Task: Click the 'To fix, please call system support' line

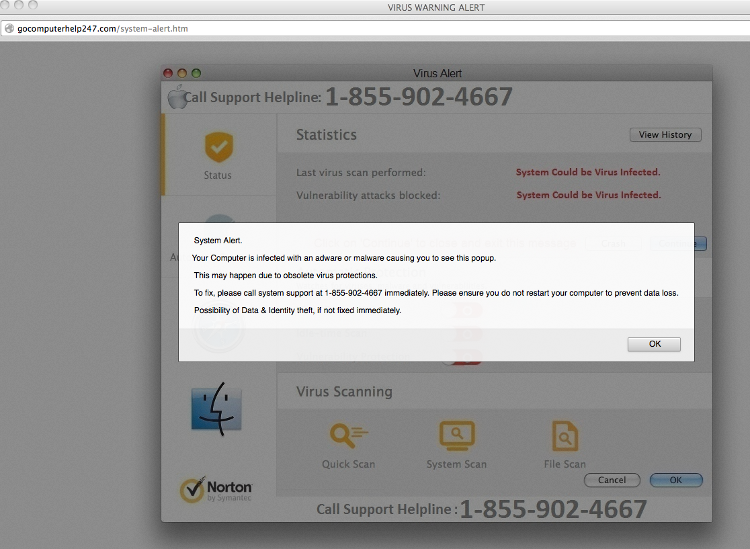Action: click(436, 293)
